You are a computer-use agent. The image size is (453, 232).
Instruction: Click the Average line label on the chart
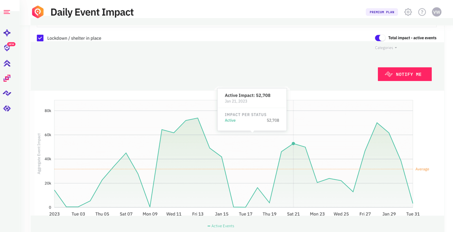[x=422, y=169]
